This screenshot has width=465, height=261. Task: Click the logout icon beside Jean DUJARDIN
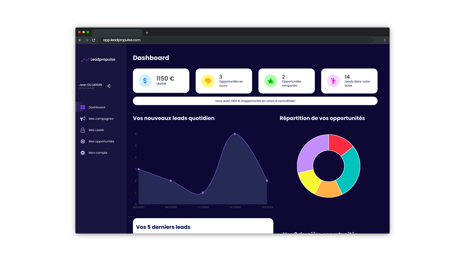(108, 86)
